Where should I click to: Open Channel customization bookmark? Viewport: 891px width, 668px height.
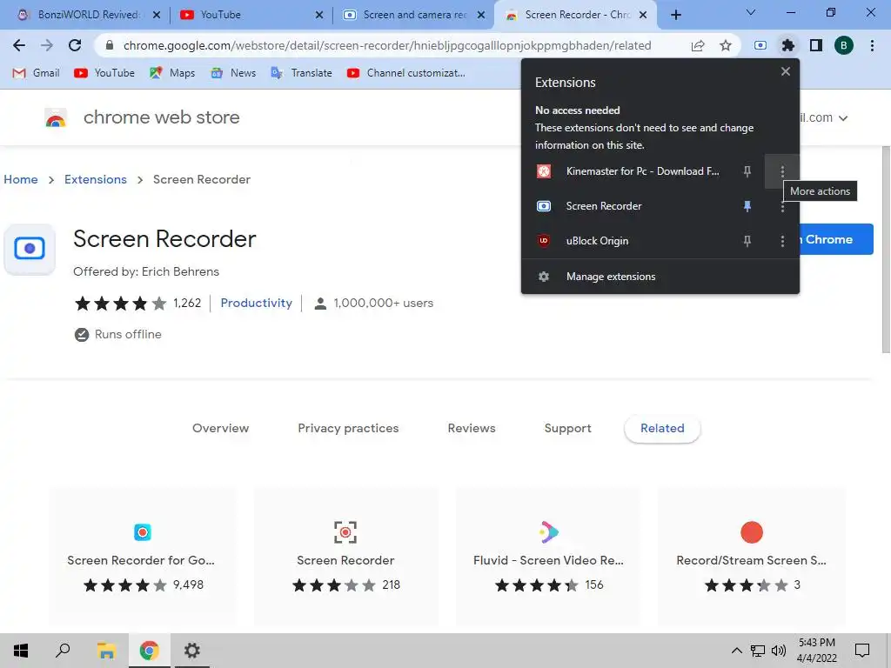[406, 73]
